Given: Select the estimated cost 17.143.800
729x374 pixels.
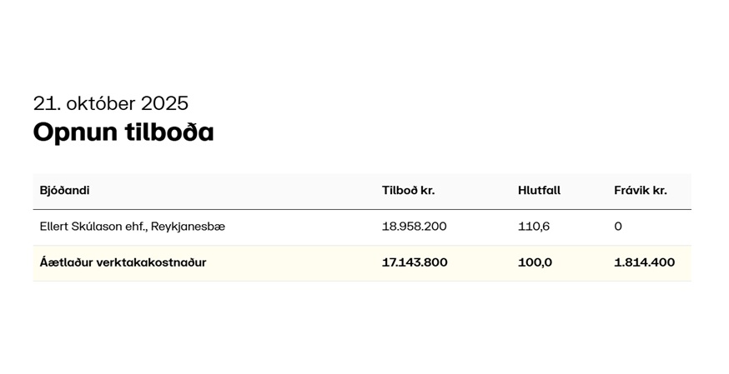Looking at the screenshot, I should [x=415, y=263].
